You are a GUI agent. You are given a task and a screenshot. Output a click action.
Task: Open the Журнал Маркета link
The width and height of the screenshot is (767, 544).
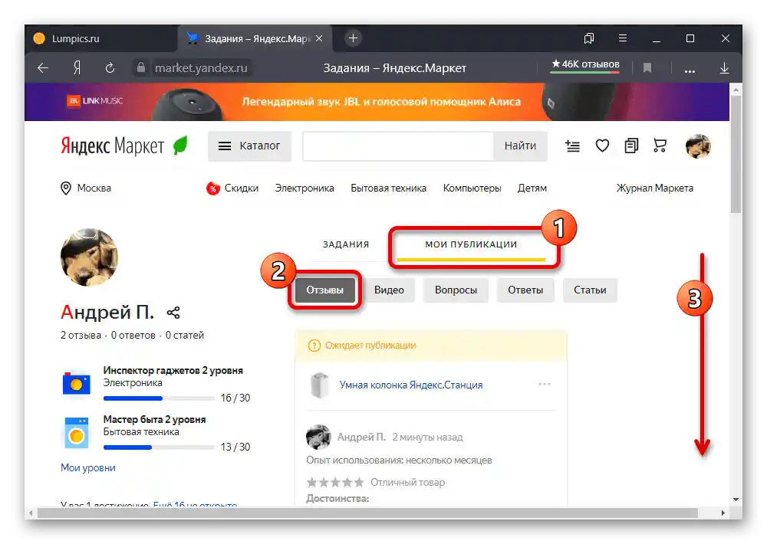(x=654, y=188)
